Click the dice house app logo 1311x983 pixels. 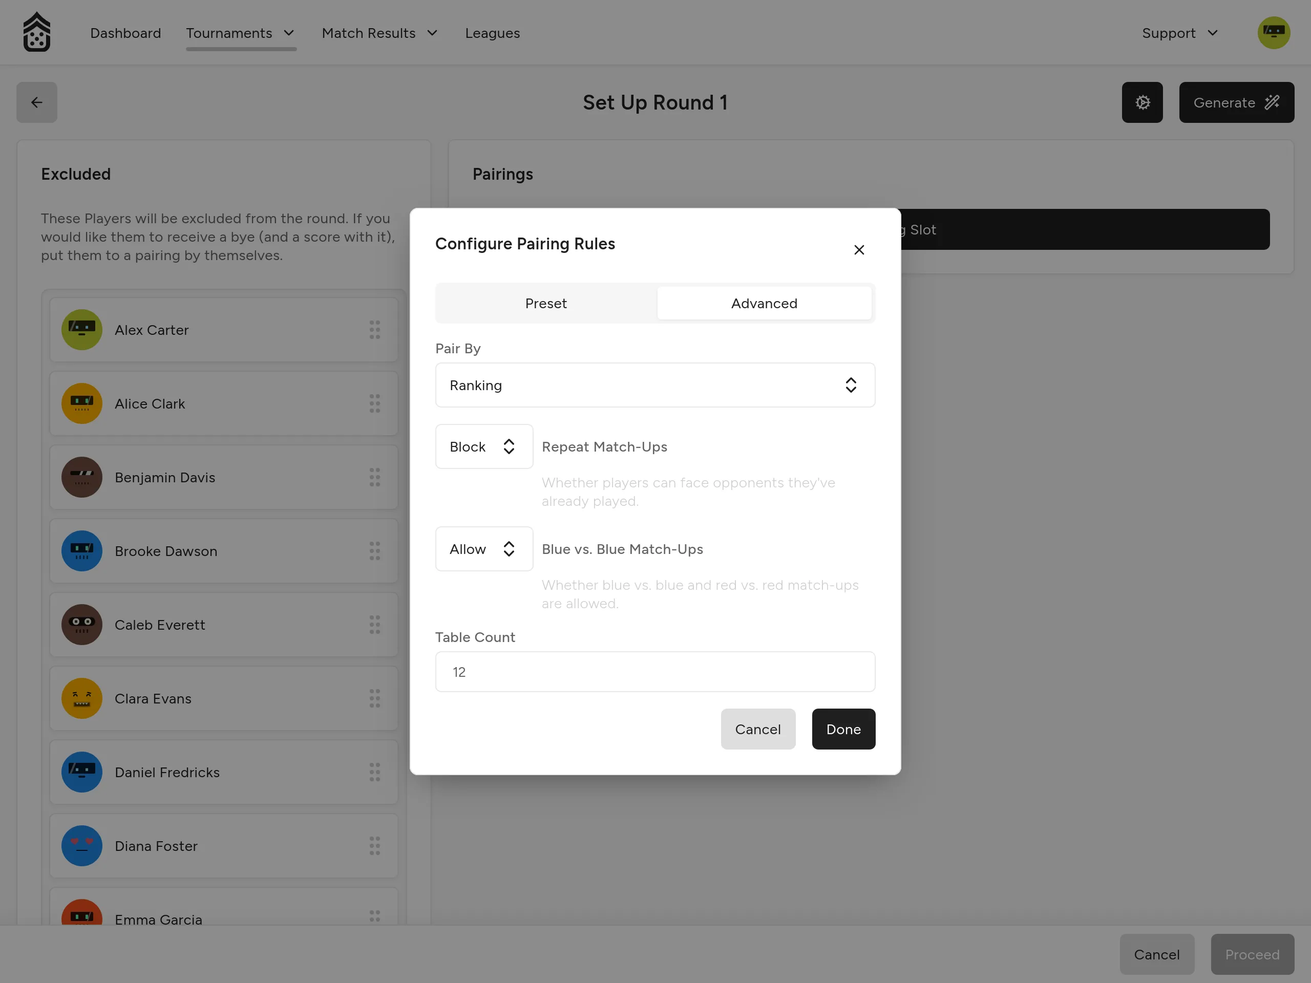37,33
